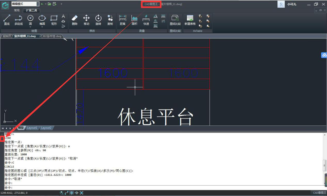Measure with the 距离 (Distance) tool
Screen dimensions: 327x196
tap(123, 20)
